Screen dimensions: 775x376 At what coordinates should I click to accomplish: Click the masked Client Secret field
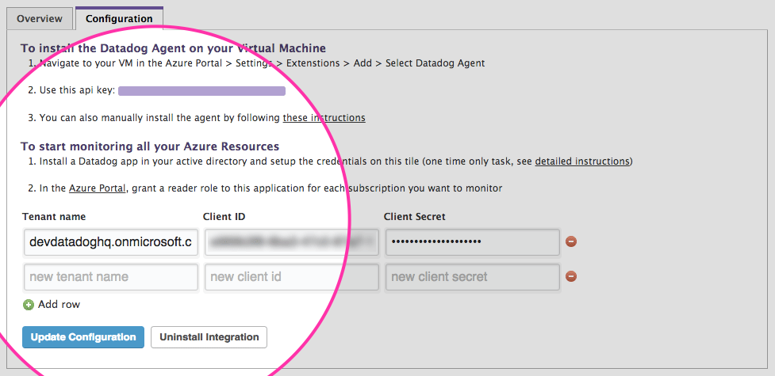[x=473, y=241]
